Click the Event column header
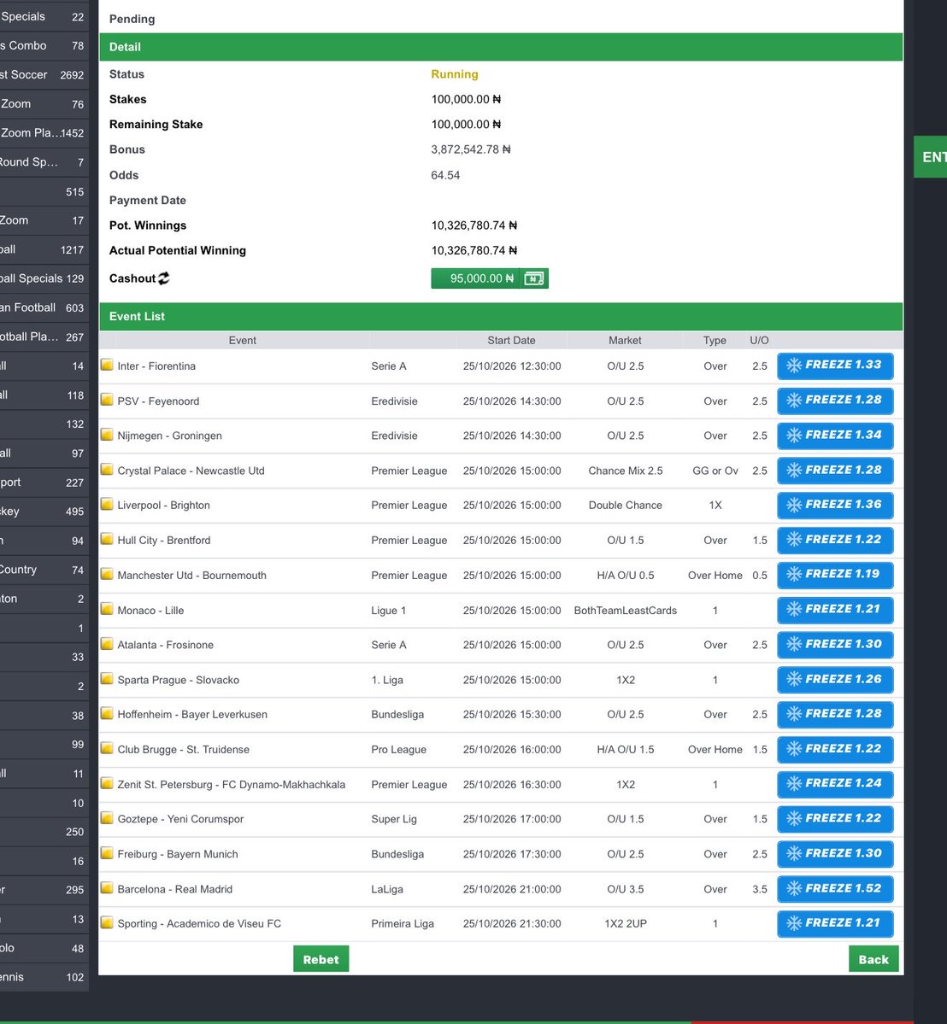 243,340
